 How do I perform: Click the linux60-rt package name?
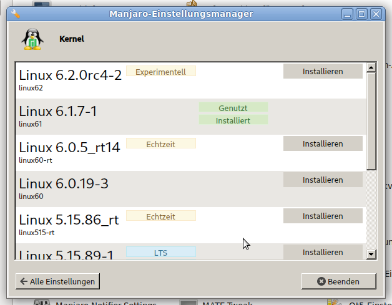[x=36, y=160]
